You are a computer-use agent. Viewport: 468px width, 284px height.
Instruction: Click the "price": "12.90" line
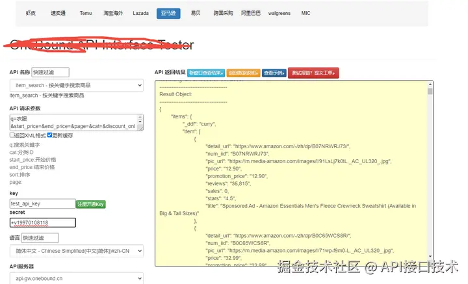pos(224,168)
